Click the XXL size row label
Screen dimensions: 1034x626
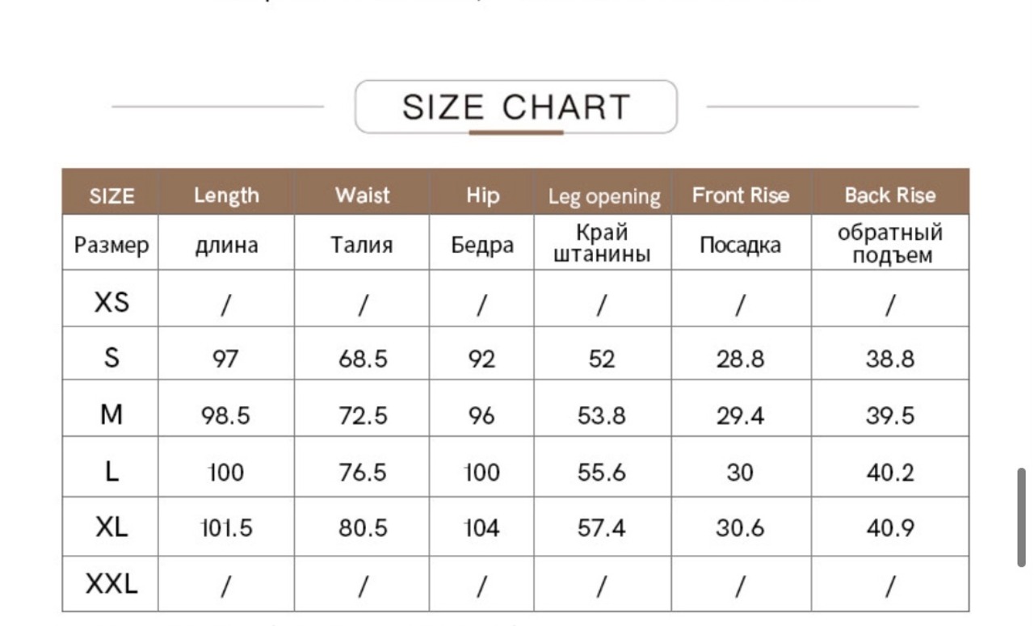[x=111, y=583]
